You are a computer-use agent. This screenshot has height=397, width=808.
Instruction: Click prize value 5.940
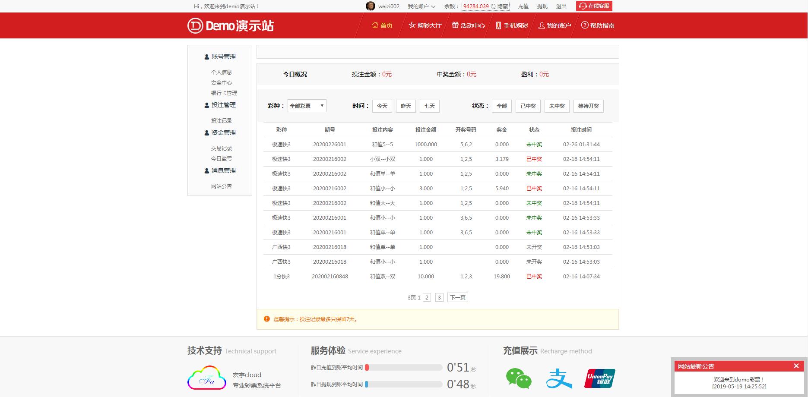[x=502, y=189]
